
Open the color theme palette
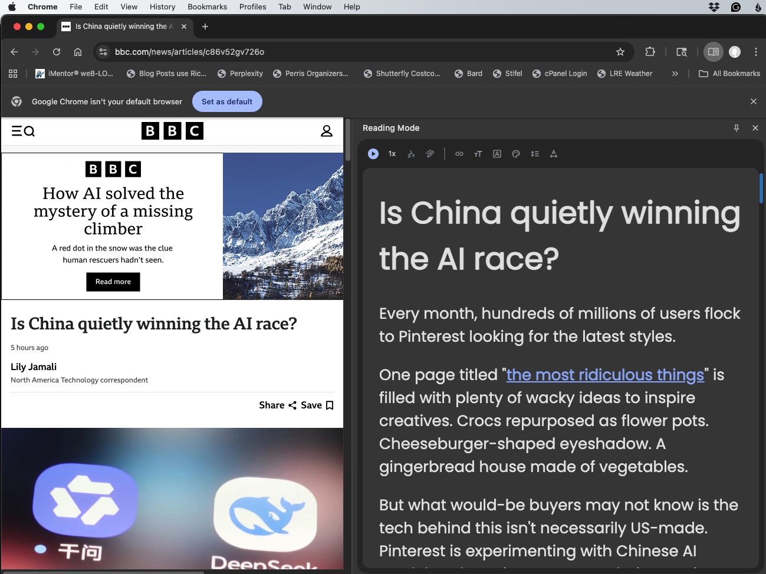(x=516, y=154)
